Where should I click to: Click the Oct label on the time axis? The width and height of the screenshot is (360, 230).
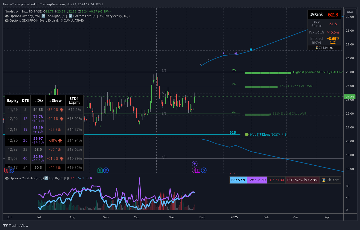[x=136, y=217]
